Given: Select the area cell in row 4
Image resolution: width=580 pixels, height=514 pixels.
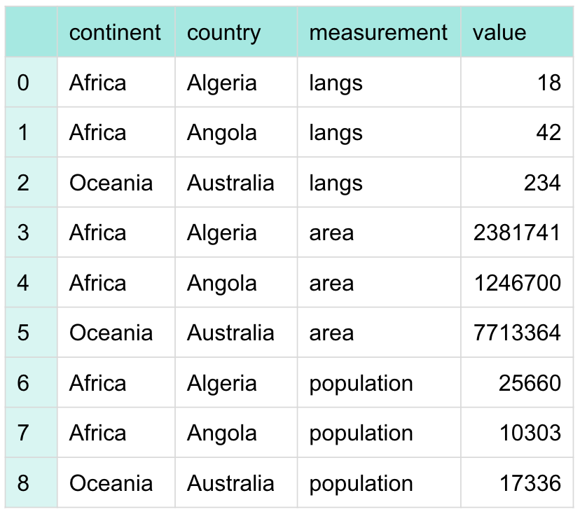Looking at the screenshot, I should pyautogui.click(x=331, y=283).
